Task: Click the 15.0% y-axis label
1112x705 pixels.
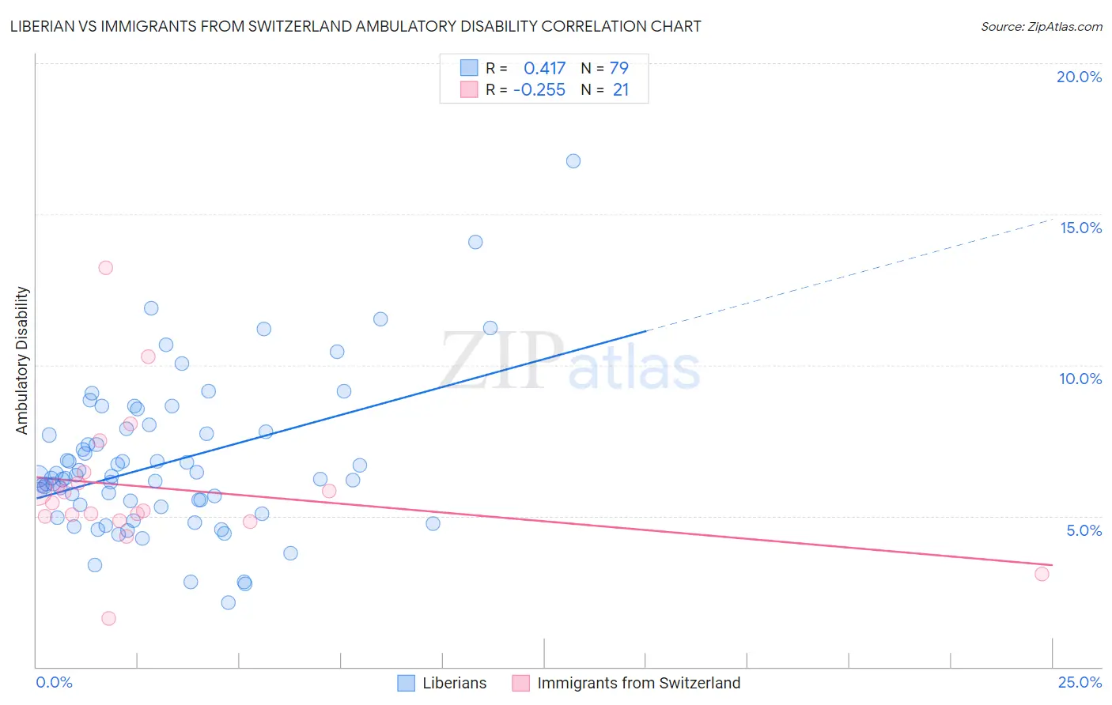Action: 1080,228
